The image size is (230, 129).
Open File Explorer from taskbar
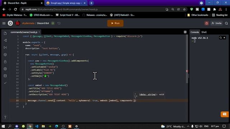click(x=43, y=126)
